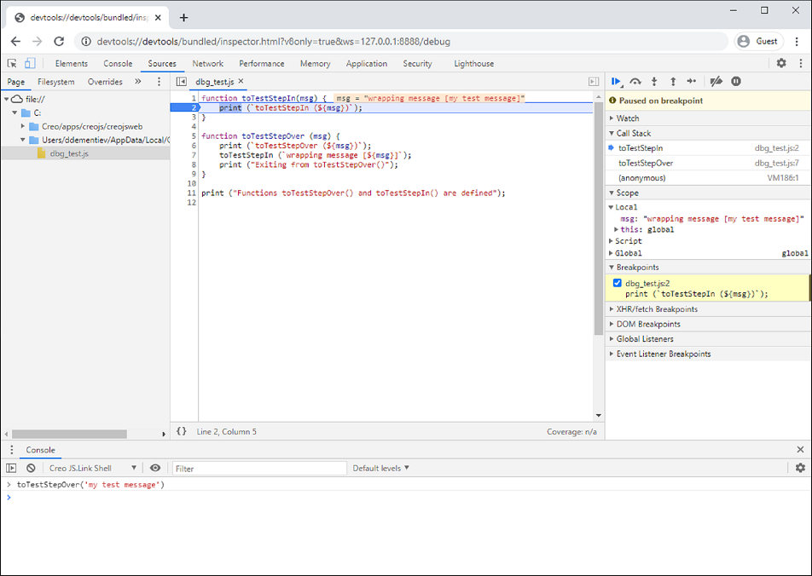The image size is (812, 576).
Task: Toggle pause on exceptions
Action: (736, 82)
